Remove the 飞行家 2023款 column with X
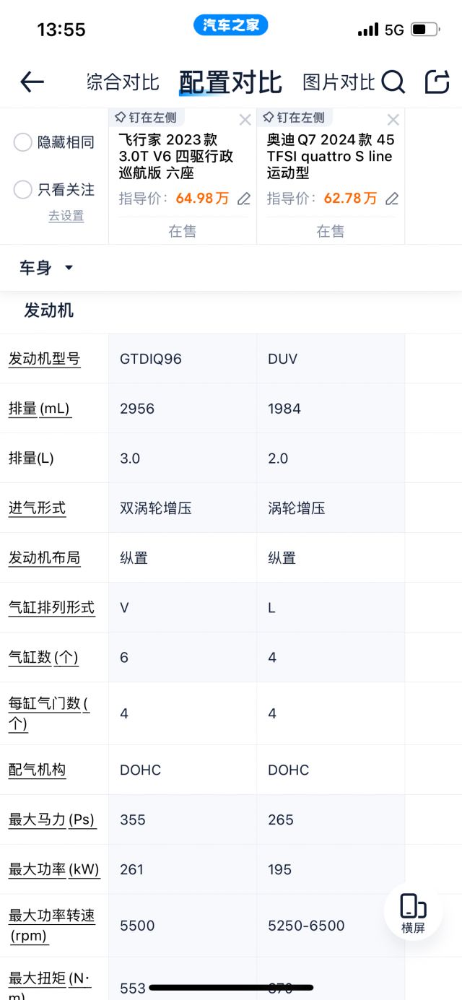The height and width of the screenshot is (1000, 462). pos(245,120)
